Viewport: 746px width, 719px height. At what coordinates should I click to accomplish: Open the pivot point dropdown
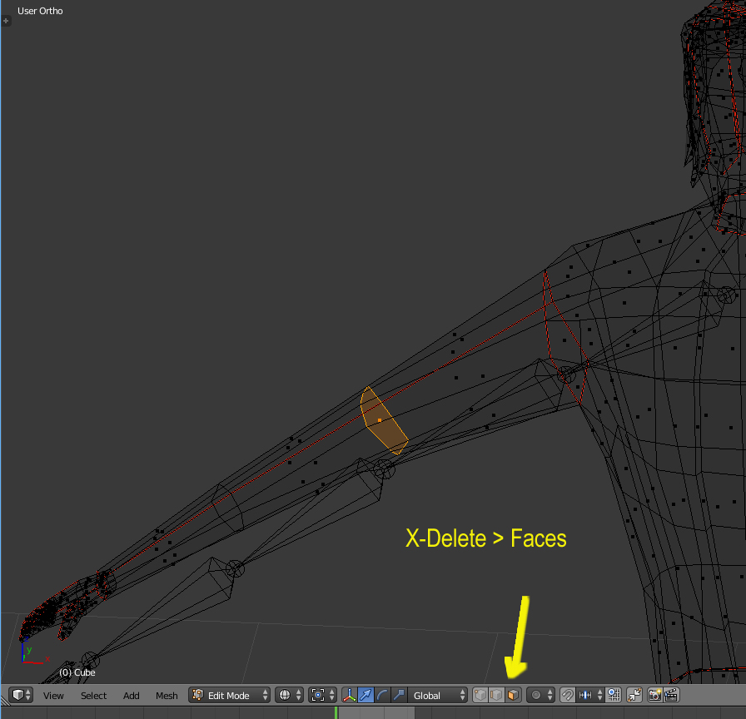click(322, 695)
